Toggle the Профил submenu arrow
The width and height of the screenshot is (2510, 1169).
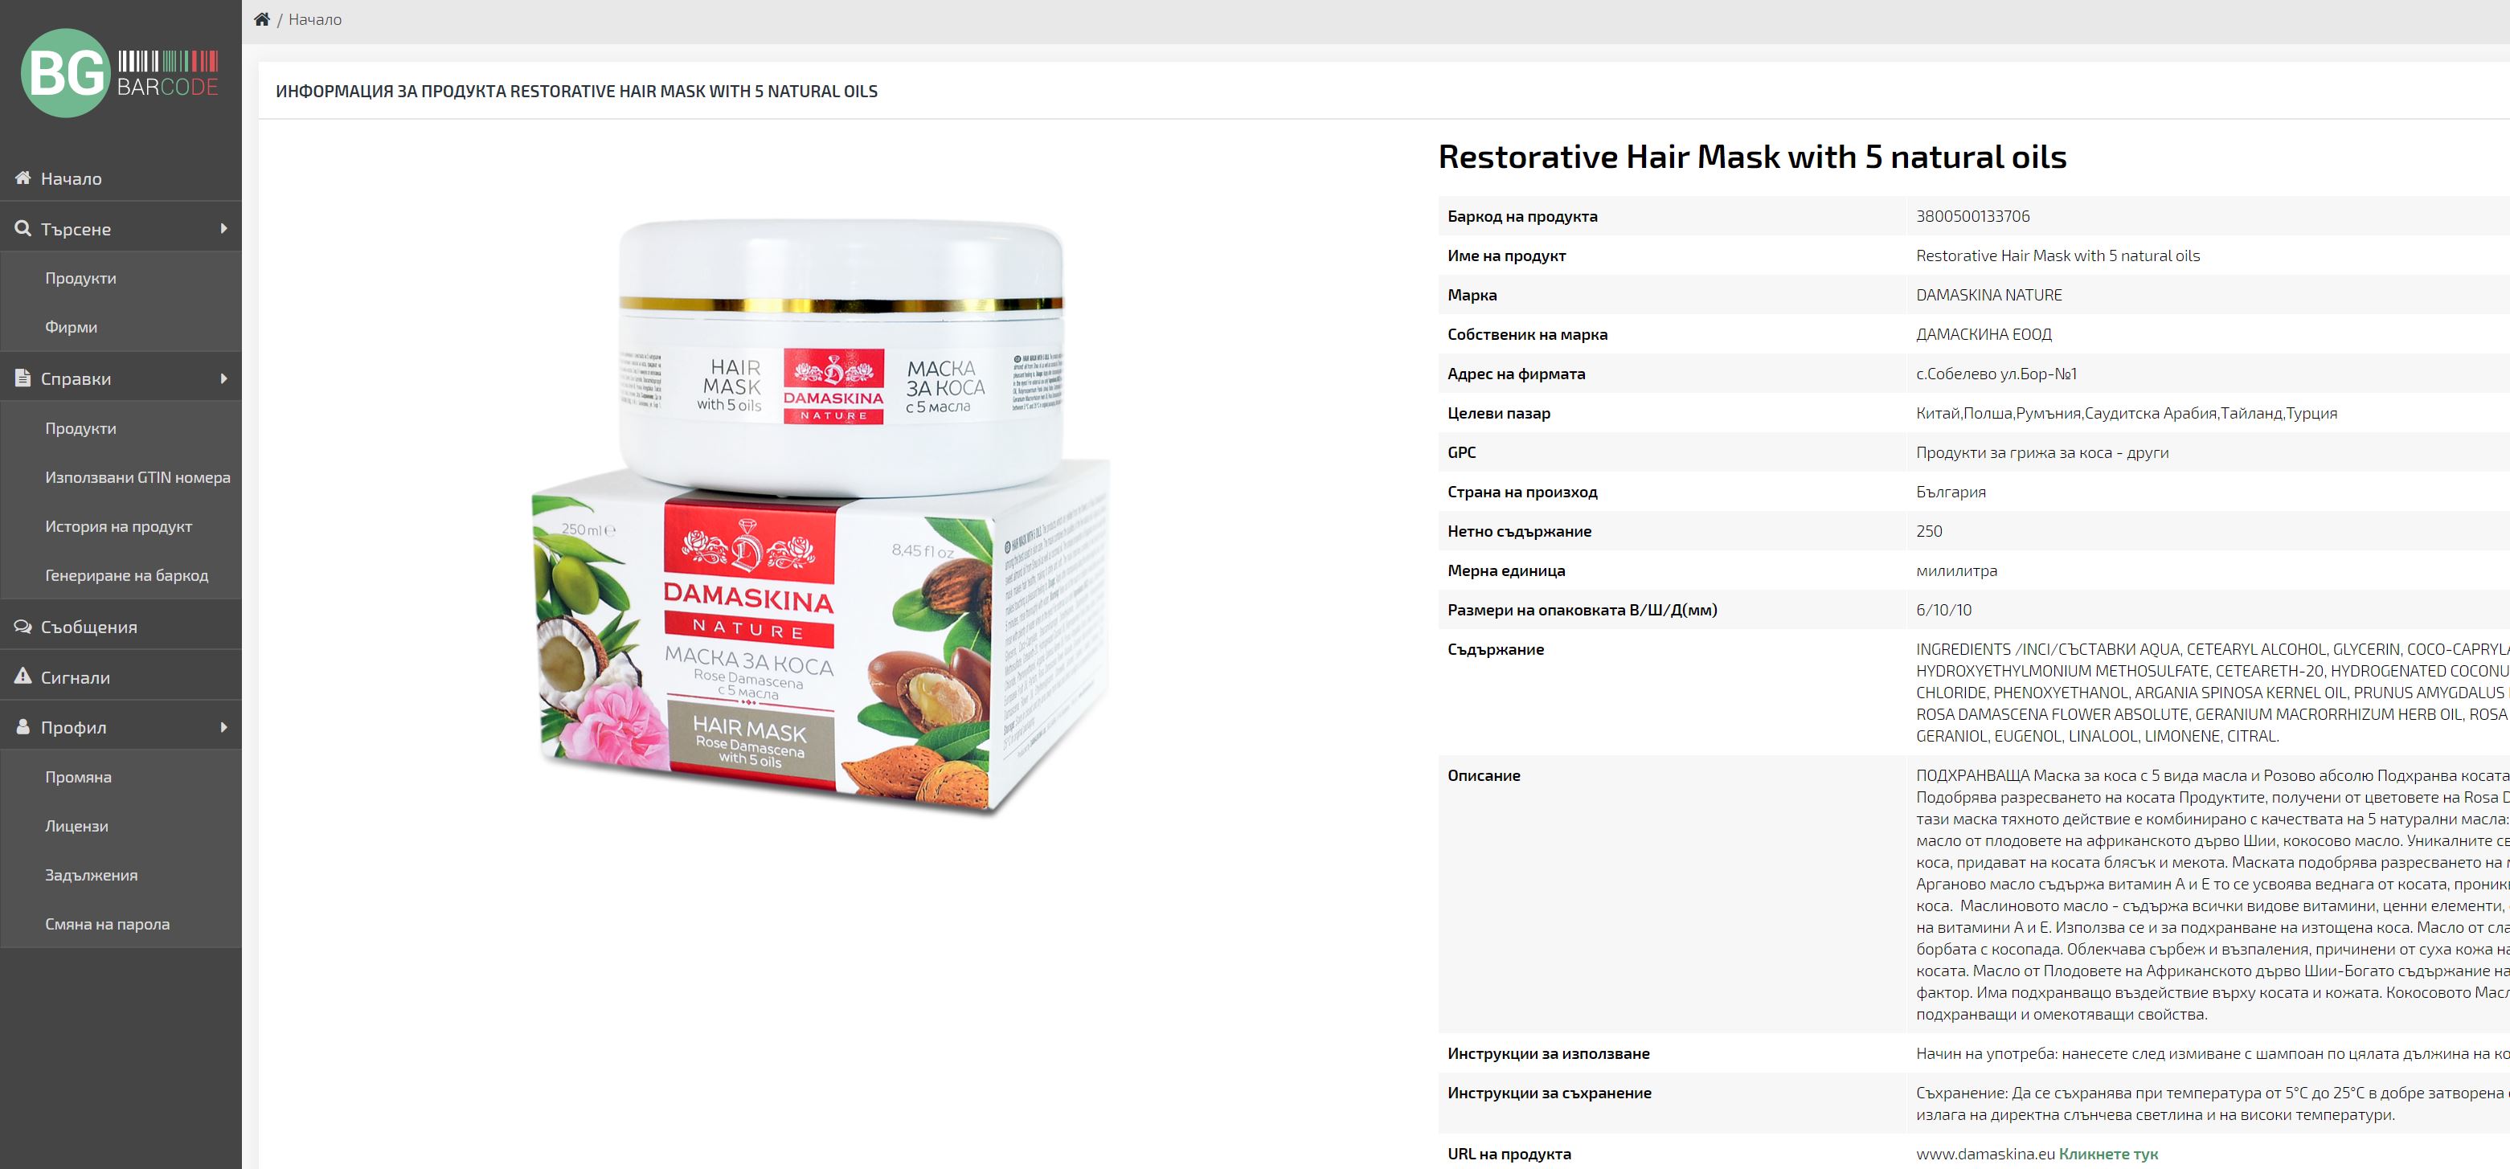224,727
